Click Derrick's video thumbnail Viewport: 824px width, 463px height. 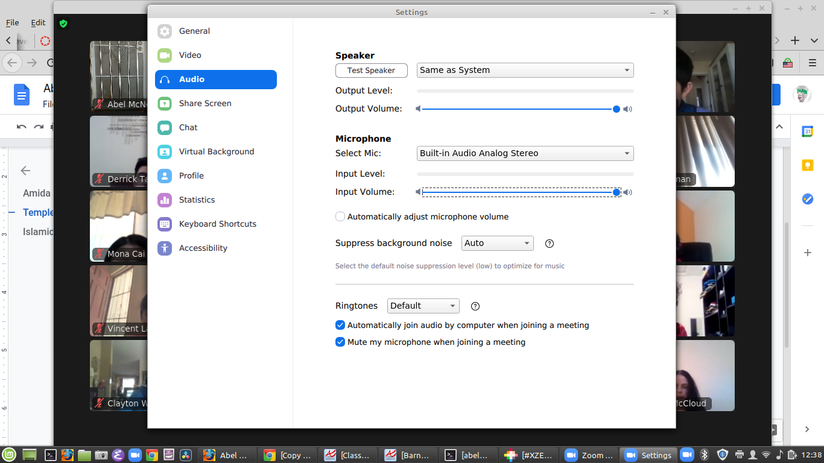click(x=119, y=151)
